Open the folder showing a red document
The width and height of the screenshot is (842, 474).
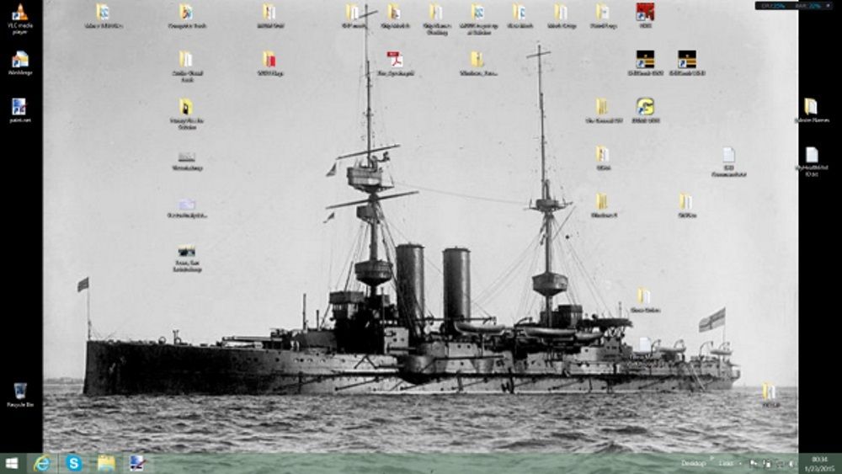(269, 63)
